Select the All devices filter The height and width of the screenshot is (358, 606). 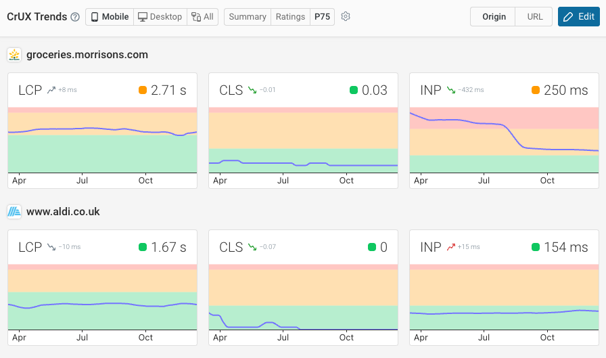[202, 17]
